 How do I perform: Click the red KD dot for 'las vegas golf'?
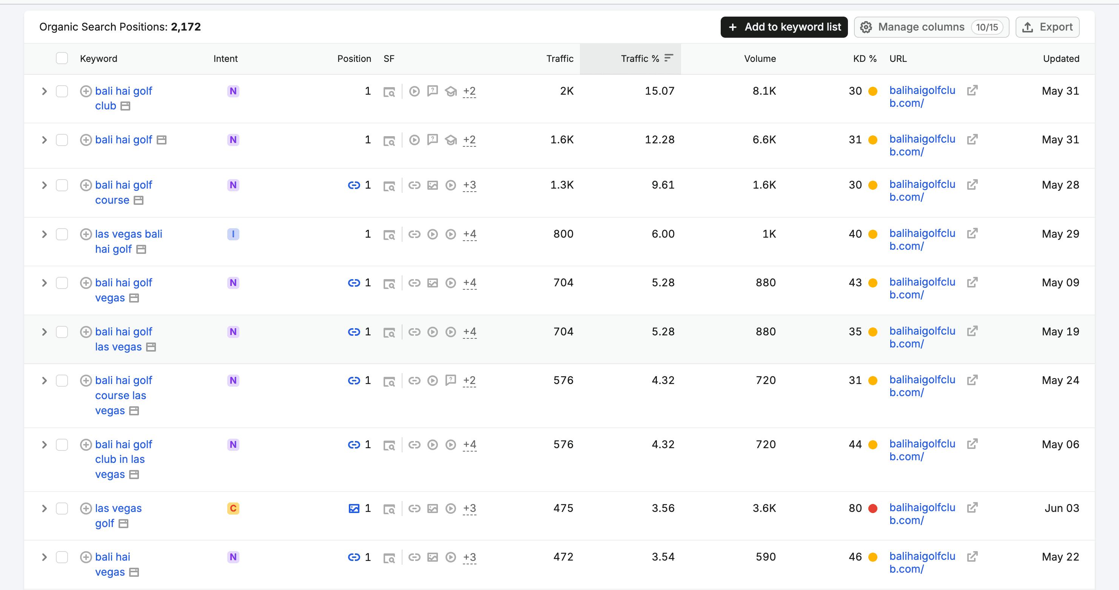873,509
